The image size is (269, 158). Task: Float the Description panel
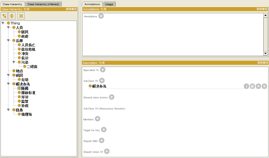click(264, 63)
